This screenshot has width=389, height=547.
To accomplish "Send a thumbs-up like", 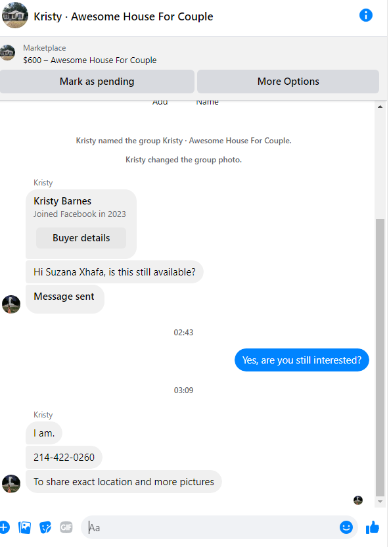I will pos(373,527).
